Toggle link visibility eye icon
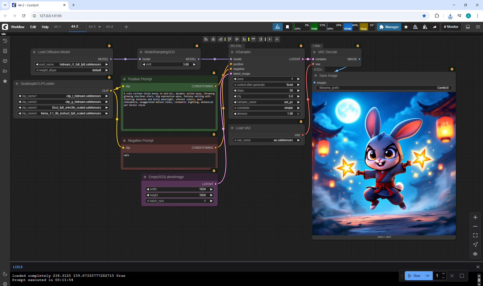This screenshot has height=286, width=483. tap(475, 254)
